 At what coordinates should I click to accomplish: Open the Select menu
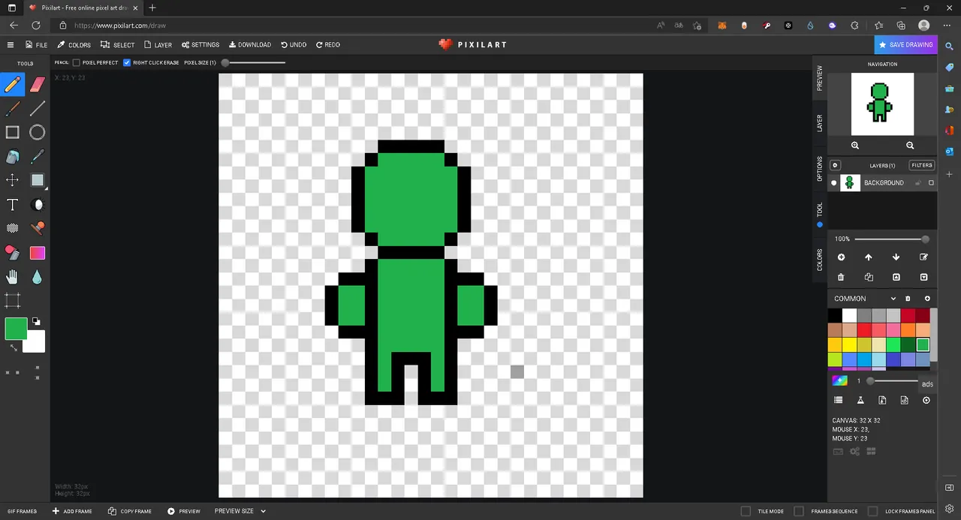pyautogui.click(x=118, y=45)
